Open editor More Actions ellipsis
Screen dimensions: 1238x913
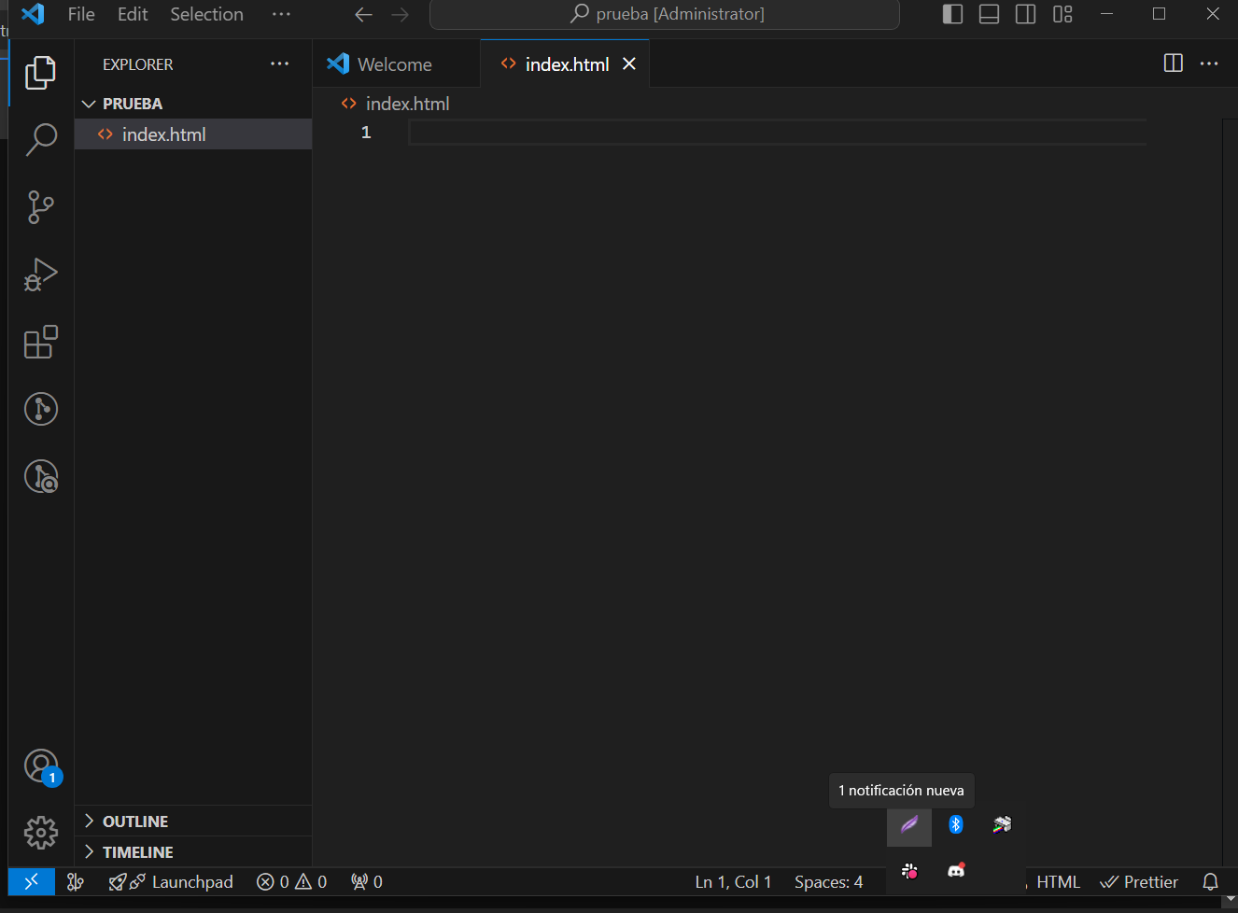(1209, 63)
